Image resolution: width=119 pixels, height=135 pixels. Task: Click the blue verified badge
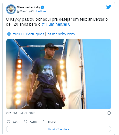coord(42,7)
